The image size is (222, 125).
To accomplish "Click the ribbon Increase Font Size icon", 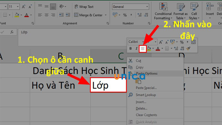I will click(24, 6).
